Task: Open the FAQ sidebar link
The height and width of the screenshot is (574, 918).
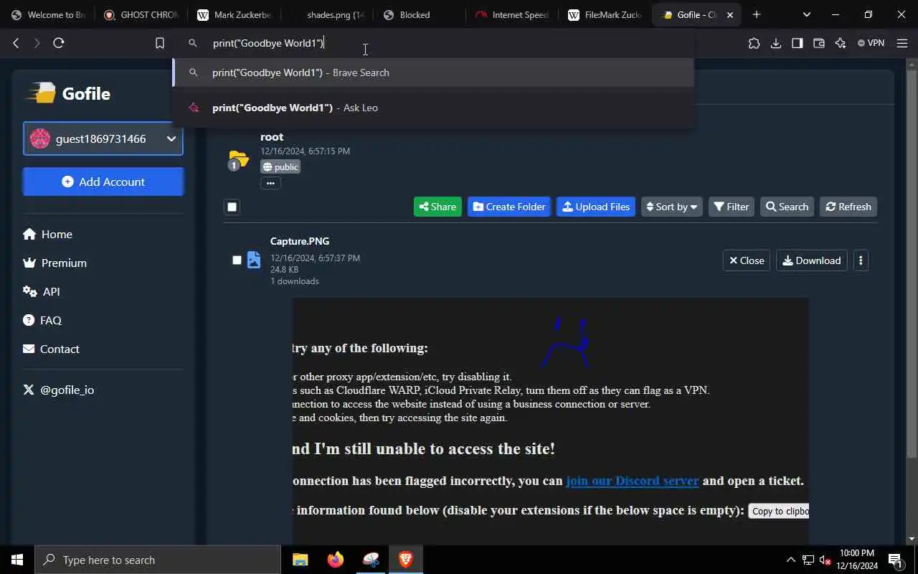Action: coord(42,320)
